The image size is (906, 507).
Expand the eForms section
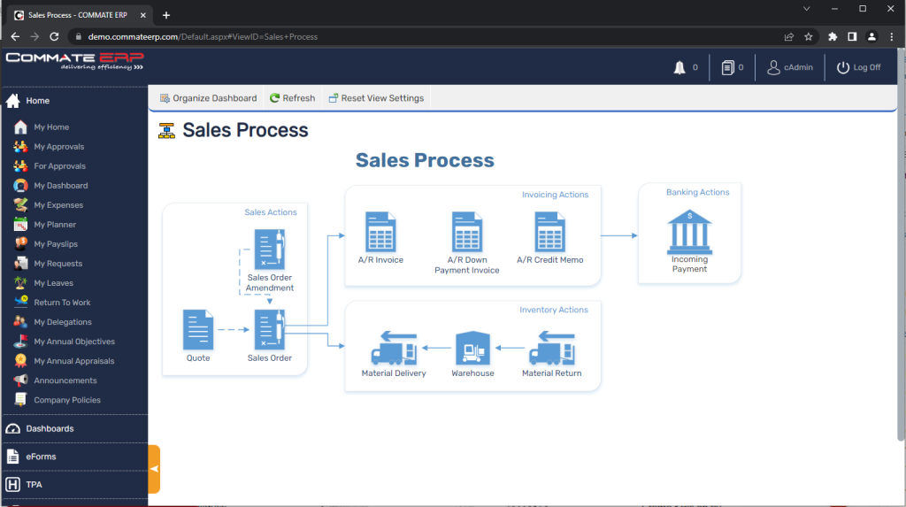[41, 457]
